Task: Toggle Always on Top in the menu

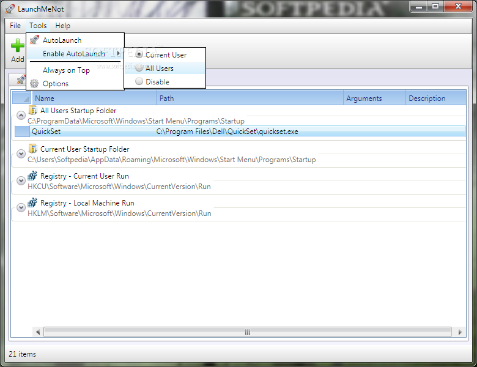Action: click(75, 70)
